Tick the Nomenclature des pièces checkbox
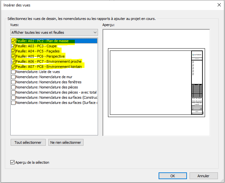 pos(13,87)
